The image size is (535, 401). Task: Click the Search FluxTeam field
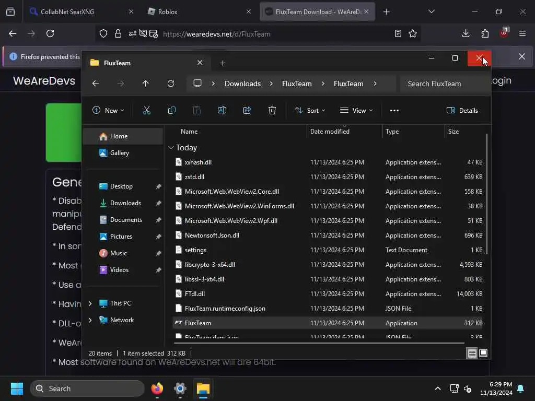pyautogui.click(x=444, y=84)
